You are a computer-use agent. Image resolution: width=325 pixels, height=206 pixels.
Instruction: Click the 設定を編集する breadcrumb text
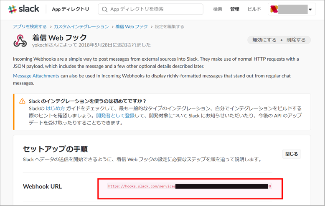click(x=169, y=26)
